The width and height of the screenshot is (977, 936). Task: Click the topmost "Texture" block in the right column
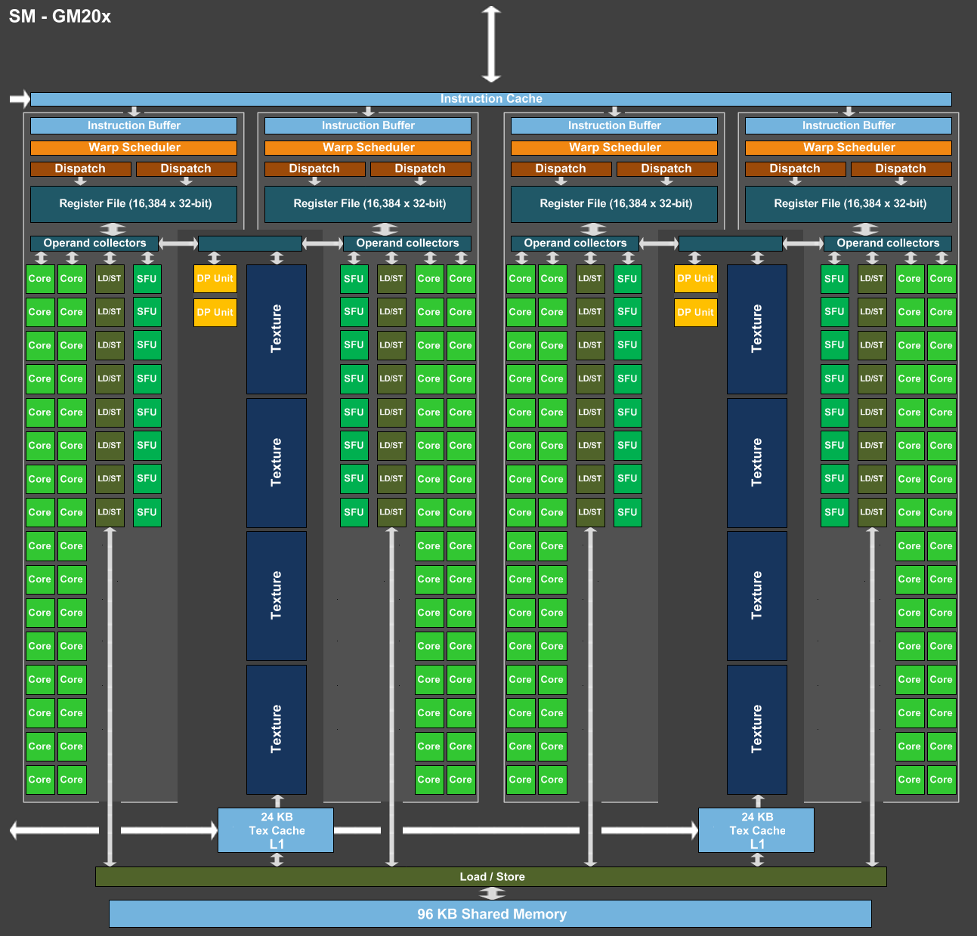click(x=757, y=329)
